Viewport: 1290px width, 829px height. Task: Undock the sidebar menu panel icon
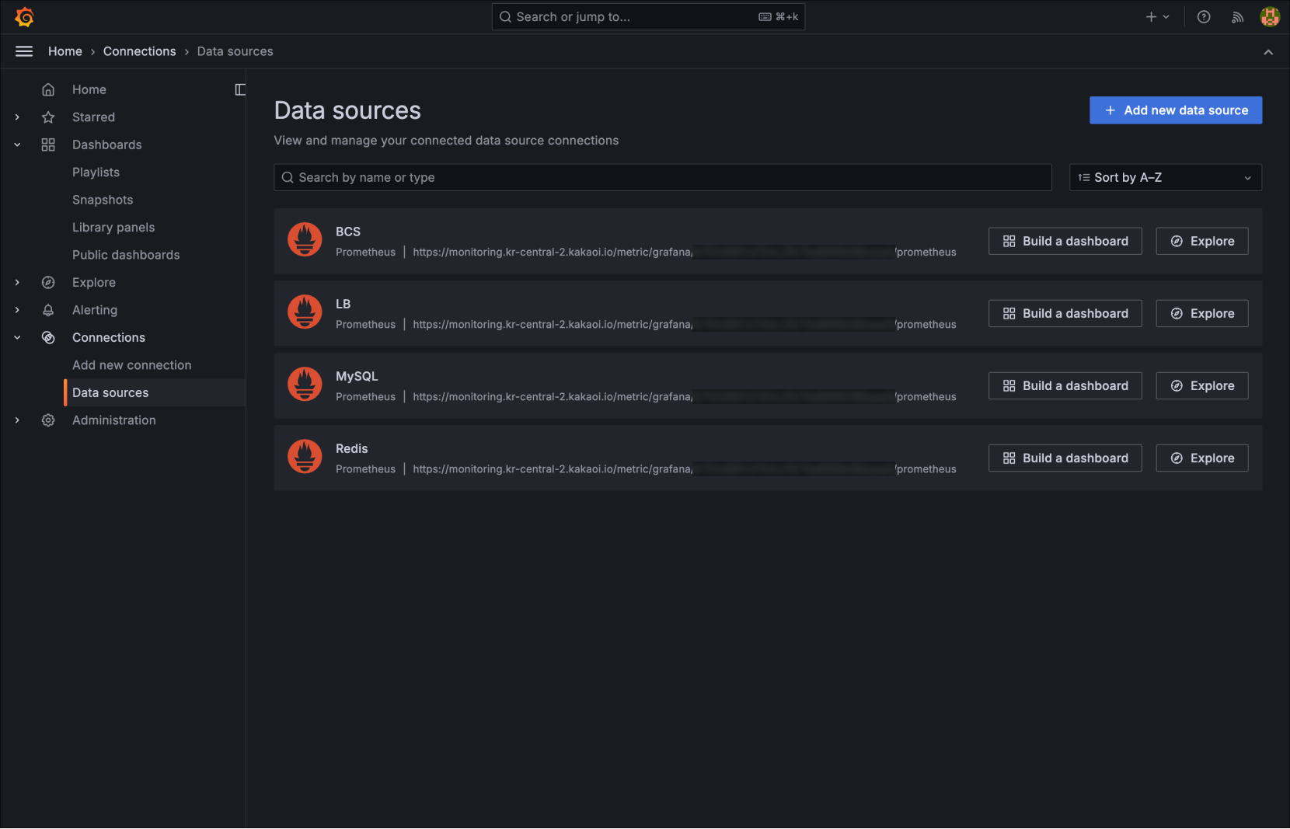click(x=240, y=89)
